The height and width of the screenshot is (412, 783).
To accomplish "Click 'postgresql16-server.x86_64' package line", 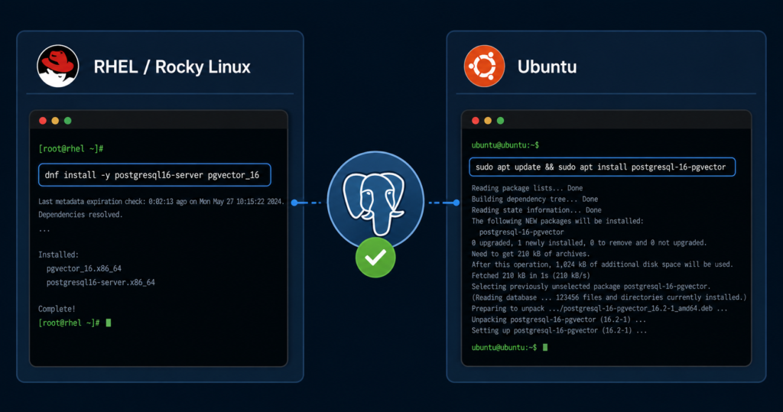I will (x=100, y=283).
